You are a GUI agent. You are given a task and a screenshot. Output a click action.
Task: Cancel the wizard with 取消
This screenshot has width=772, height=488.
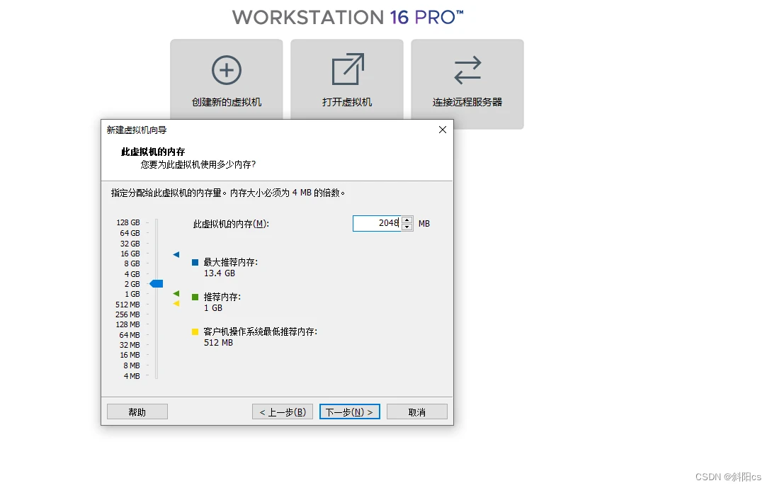416,412
